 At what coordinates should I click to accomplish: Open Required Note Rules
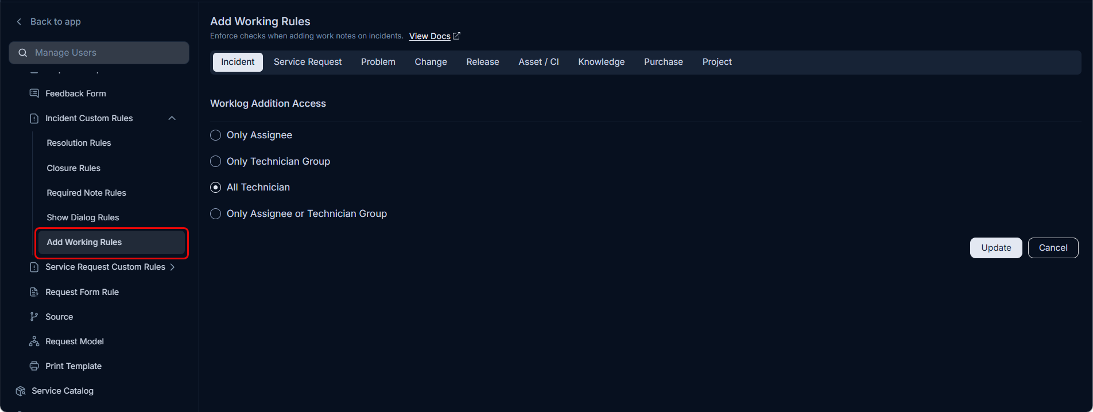click(86, 193)
